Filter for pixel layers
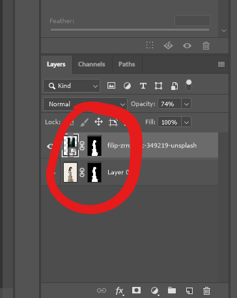This screenshot has height=298, width=237. click(x=111, y=85)
